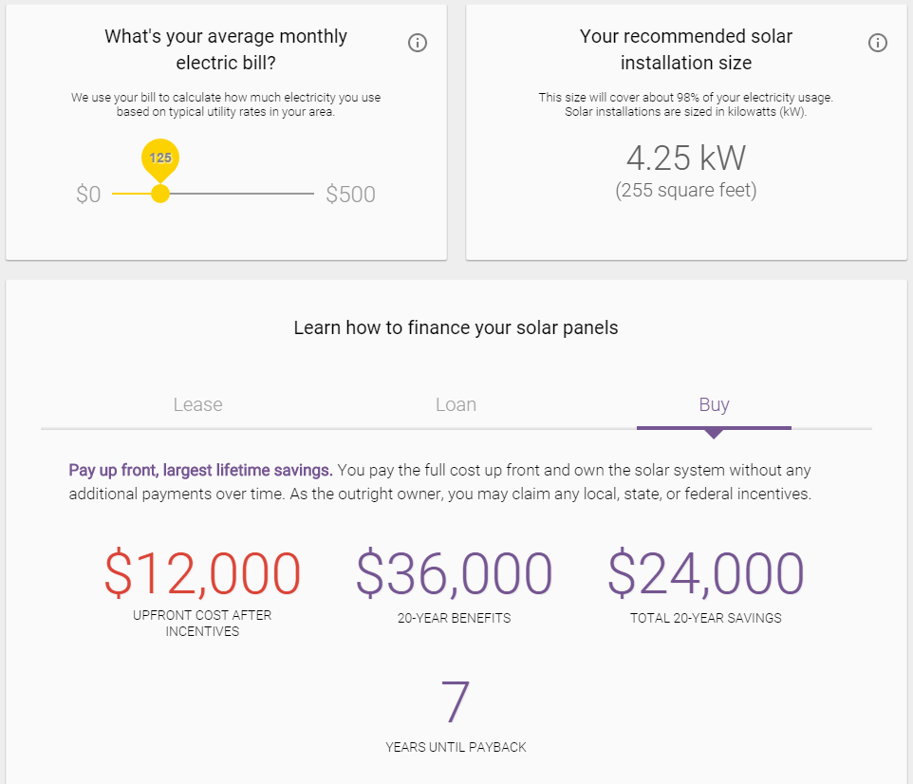Viewport: 913px width, 784px height.
Task: Click the yellow 125 value bubble above slider
Action: click(160, 158)
